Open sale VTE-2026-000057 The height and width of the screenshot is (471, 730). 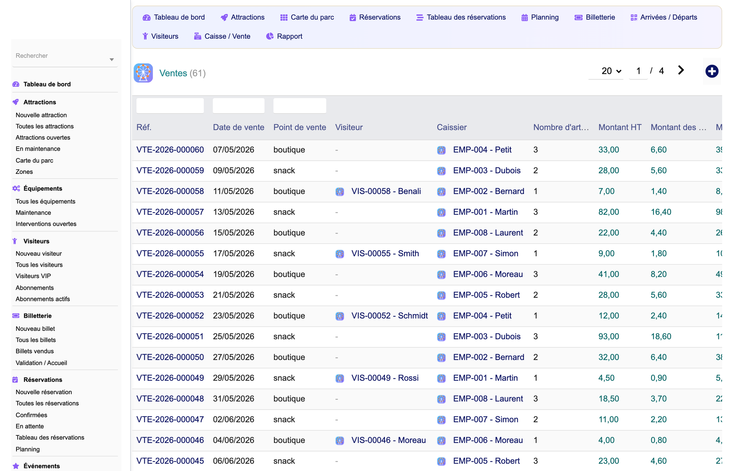(170, 212)
